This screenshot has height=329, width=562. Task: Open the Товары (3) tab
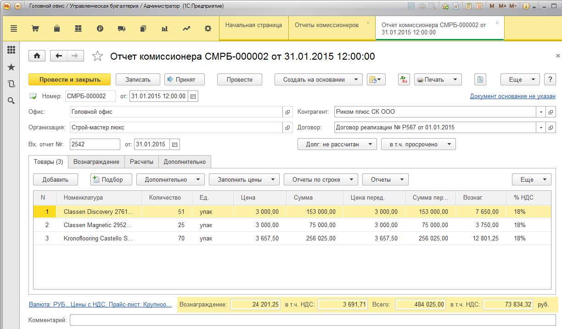pos(48,162)
